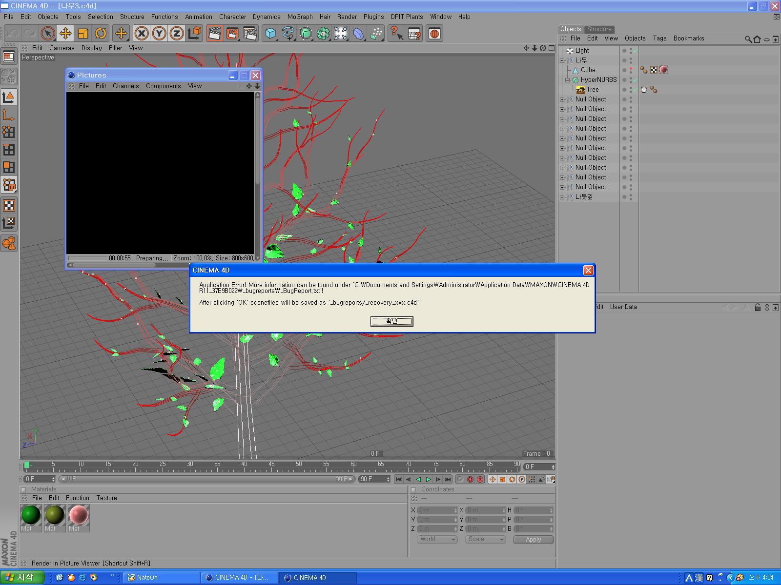Viewport: 781px width, 585px height.
Task: Select the green material swatch
Action: (x=31, y=515)
